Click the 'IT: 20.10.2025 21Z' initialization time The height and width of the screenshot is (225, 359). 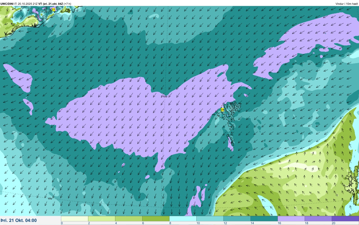point(26,4)
